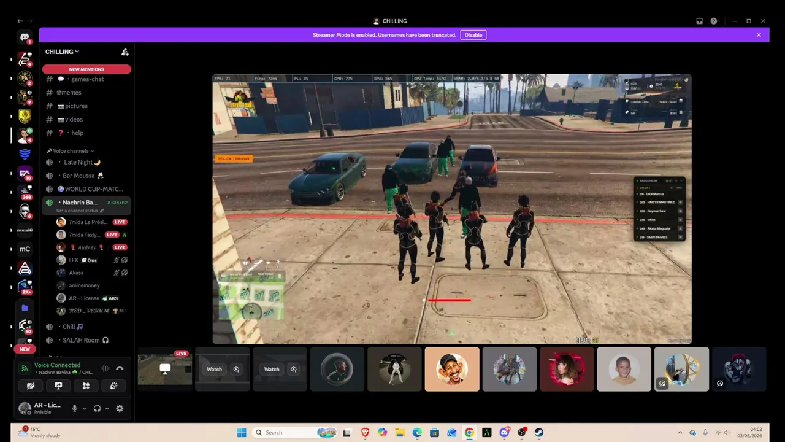
Task: Set a channel status link
Action: pyautogui.click(x=80, y=211)
